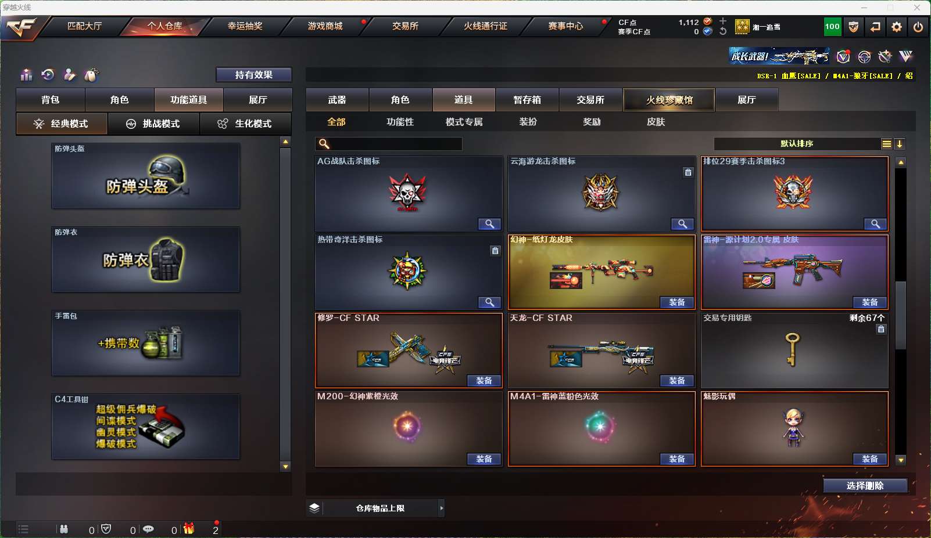The height and width of the screenshot is (538, 931).
Task: Open the 默认排序 sort dropdown
Action: coord(797,144)
